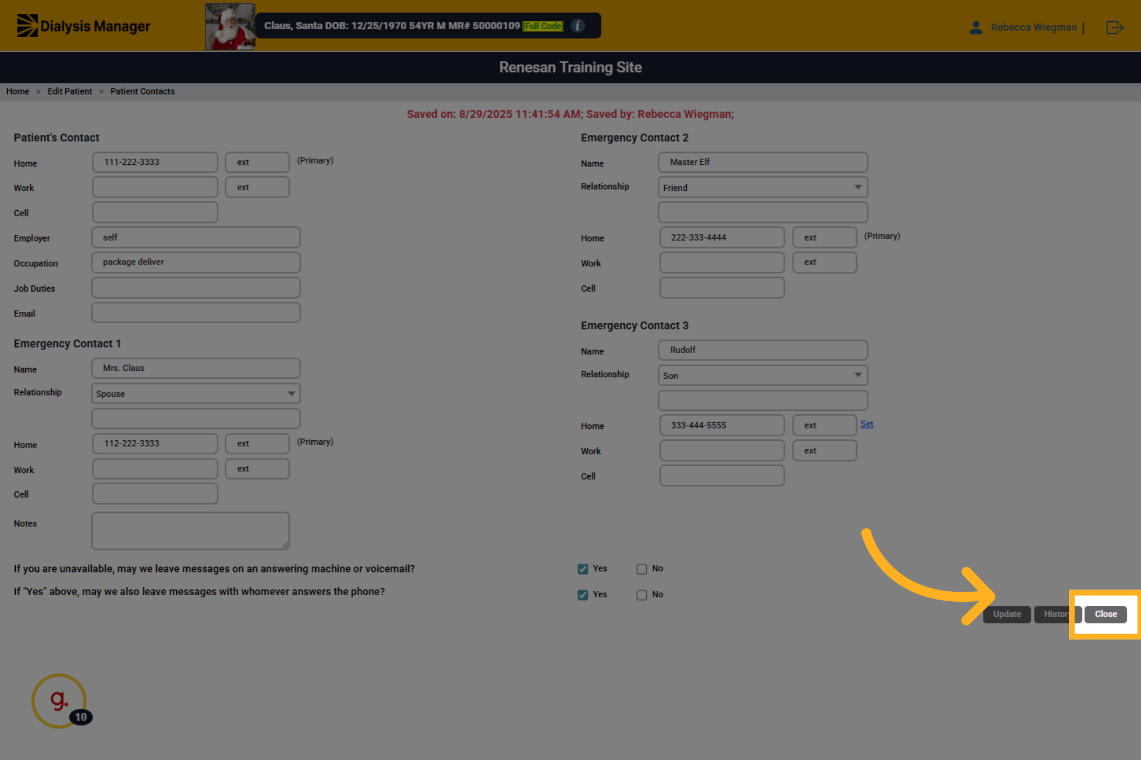Click Emergency Contact 1 Work ext field
The image size is (1141, 760).
[257, 469]
